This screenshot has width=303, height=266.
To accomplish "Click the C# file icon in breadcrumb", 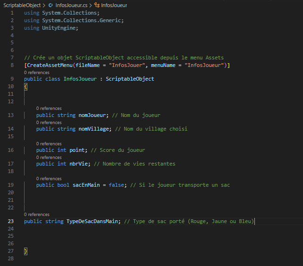I will [51, 5].
